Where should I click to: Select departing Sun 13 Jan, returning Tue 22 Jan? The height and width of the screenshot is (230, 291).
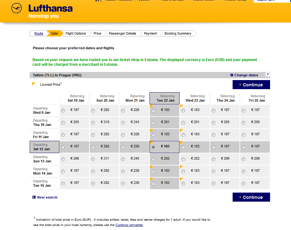[x=153, y=159]
